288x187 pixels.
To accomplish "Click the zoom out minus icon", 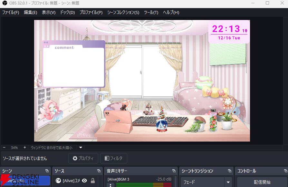I will coord(4,147).
